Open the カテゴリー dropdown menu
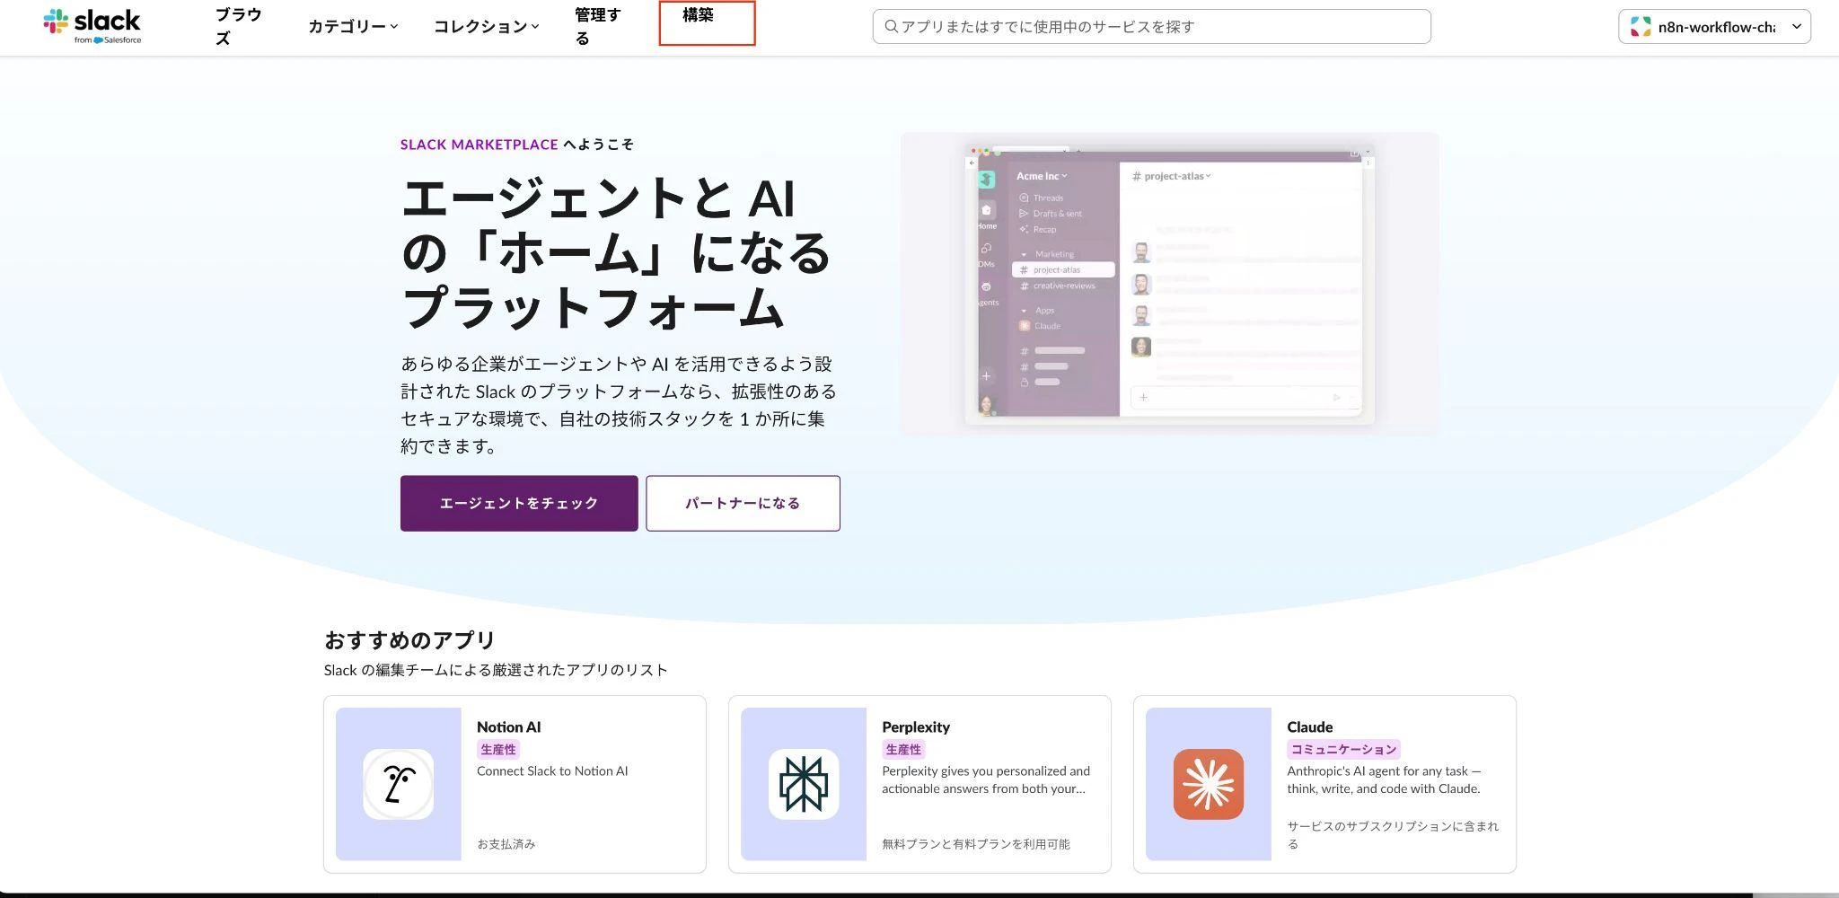 (x=353, y=27)
